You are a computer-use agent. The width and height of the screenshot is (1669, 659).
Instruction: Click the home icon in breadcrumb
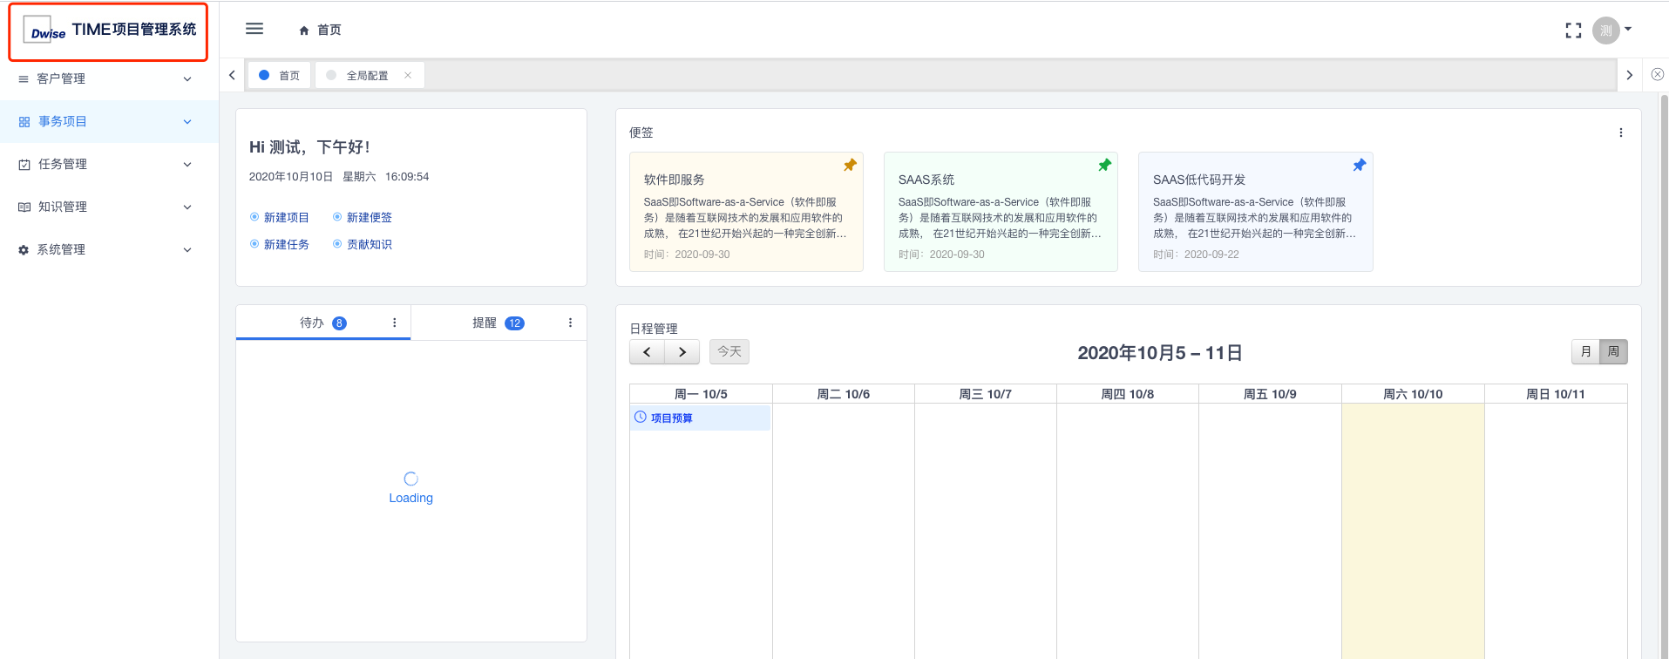pos(304,31)
